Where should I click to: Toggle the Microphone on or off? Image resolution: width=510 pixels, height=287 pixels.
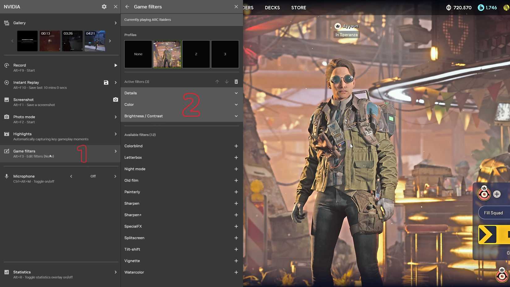tap(93, 176)
